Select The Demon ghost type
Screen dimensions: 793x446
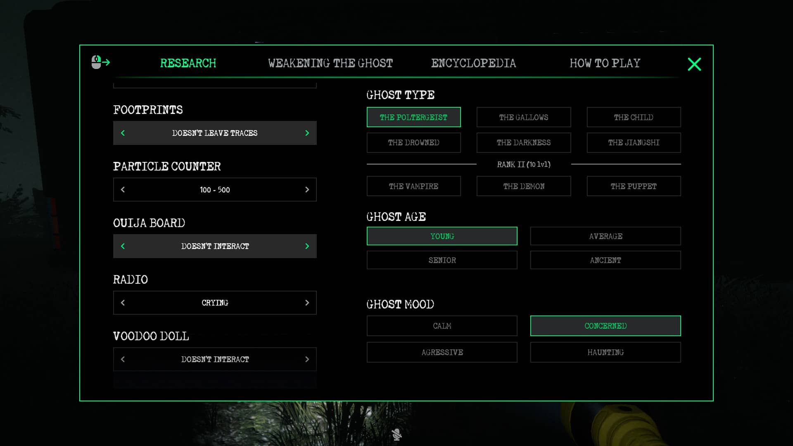click(x=524, y=186)
